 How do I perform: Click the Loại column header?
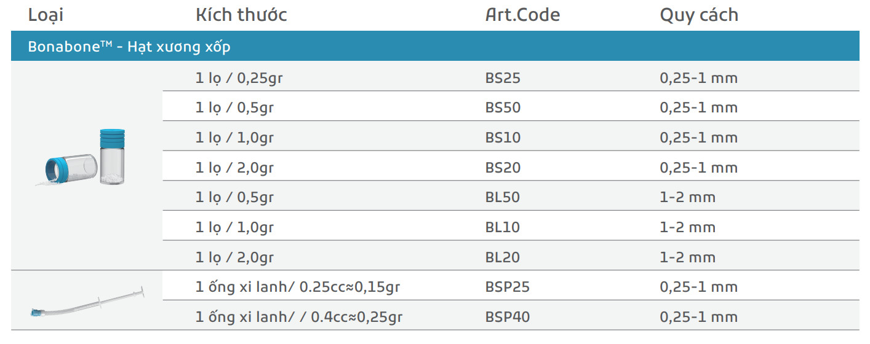[x=46, y=15]
